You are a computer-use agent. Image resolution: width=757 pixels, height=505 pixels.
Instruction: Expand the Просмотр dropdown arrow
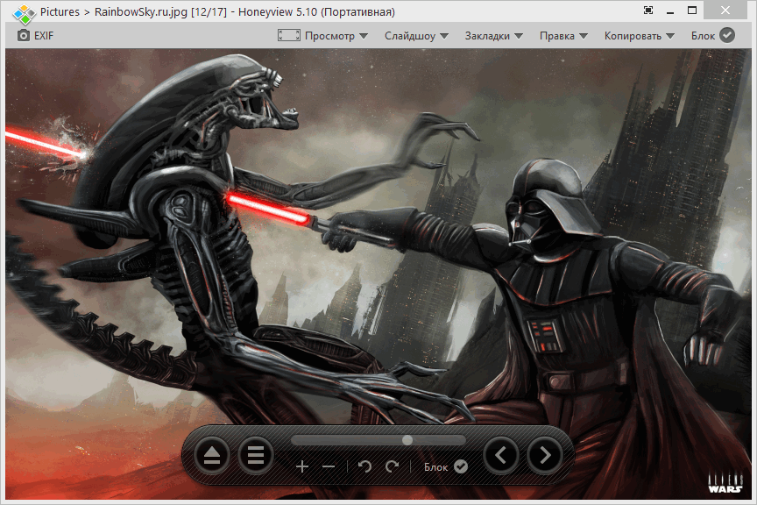(x=364, y=36)
